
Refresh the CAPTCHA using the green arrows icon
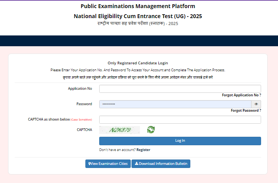click(x=151, y=130)
